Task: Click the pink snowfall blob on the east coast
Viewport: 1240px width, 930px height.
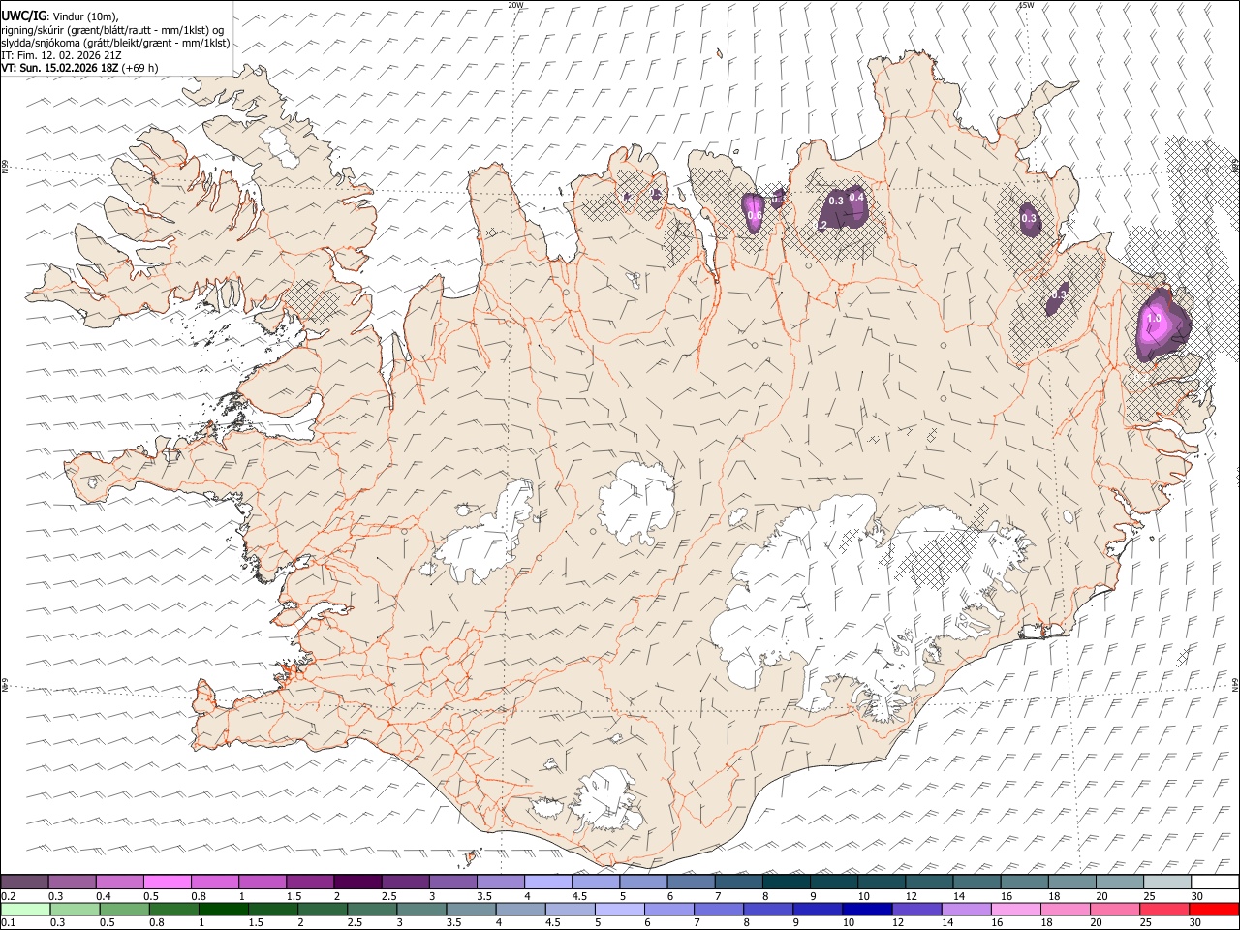Action: 1162,325
